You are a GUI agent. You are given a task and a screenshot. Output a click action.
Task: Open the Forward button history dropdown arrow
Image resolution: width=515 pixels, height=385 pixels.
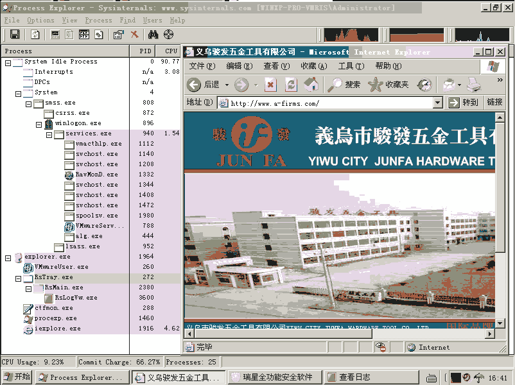pyautogui.click(x=256, y=85)
